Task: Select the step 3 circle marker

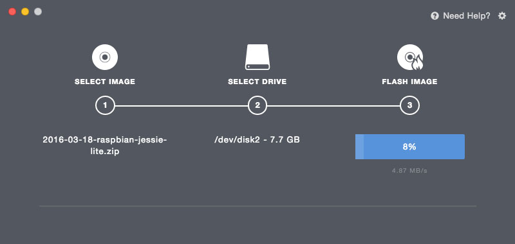Action: click(x=409, y=105)
